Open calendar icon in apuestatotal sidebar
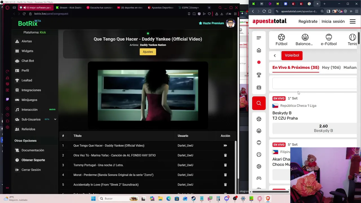The height and width of the screenshot is (203, 361). 259,87
